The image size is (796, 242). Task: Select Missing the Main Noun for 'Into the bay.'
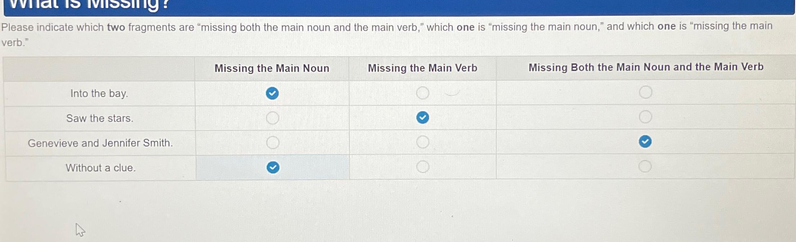pos(272,93)
